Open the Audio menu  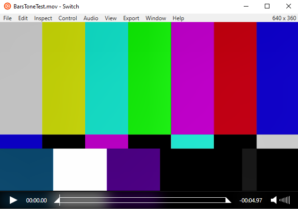coord(91,18)
